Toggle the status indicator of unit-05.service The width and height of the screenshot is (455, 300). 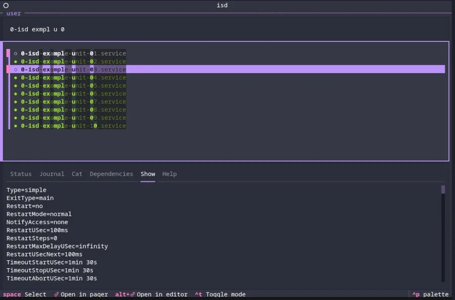coord(15,85)
